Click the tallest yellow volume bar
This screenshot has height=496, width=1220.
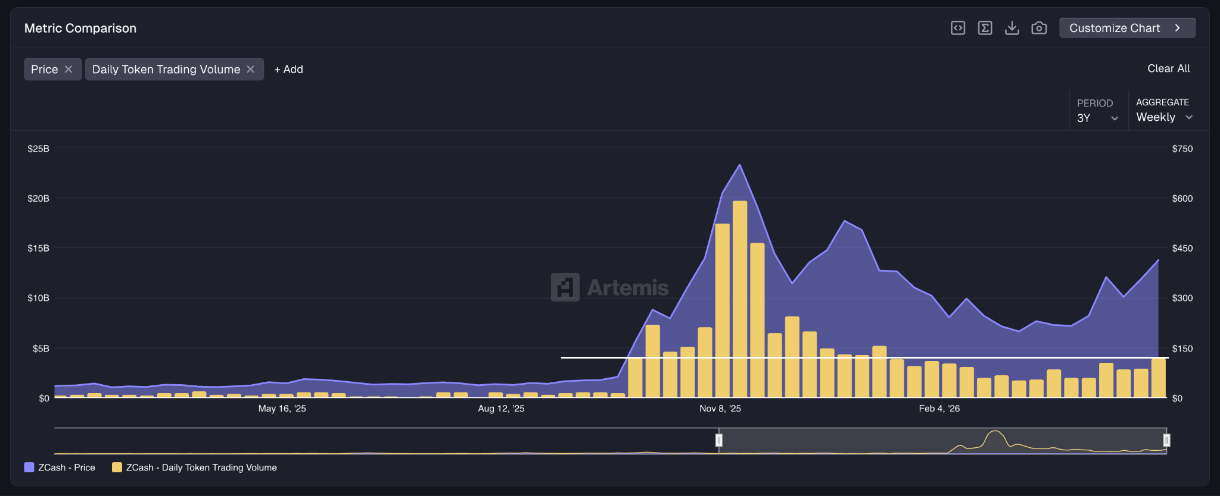(x=740, y=299)
